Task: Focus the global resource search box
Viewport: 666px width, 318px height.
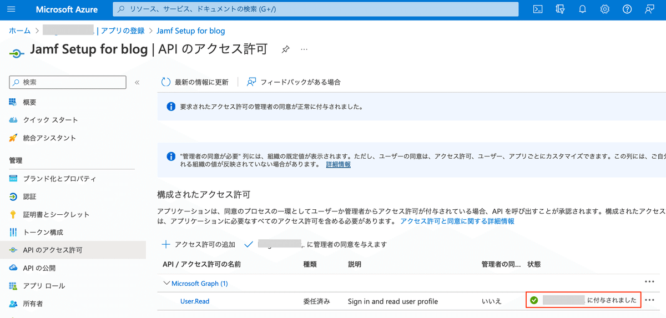Action: coord(316,9)
